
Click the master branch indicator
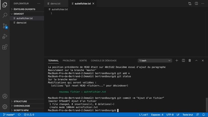9,115
